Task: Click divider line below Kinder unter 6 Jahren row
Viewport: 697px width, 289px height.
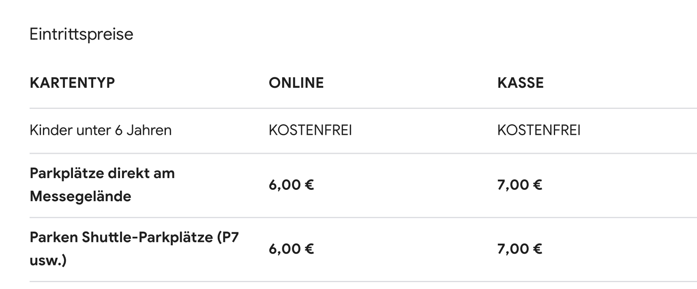Action: point(363,153)
